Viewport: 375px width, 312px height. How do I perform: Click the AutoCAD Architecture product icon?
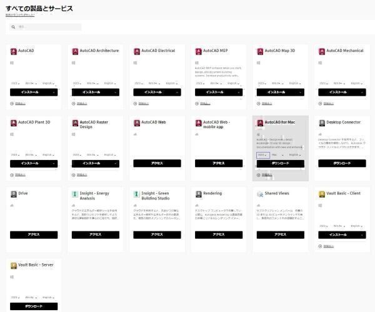point(75,51)
